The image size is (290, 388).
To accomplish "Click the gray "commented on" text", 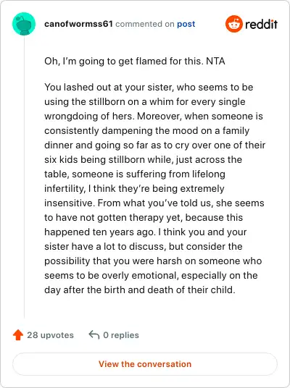I will pos(145,24).
